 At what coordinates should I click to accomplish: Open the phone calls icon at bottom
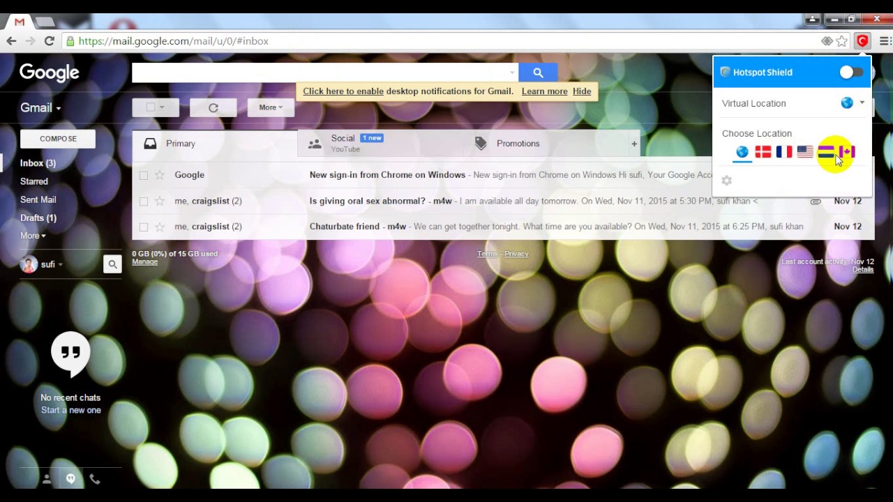tap(95, 479)
